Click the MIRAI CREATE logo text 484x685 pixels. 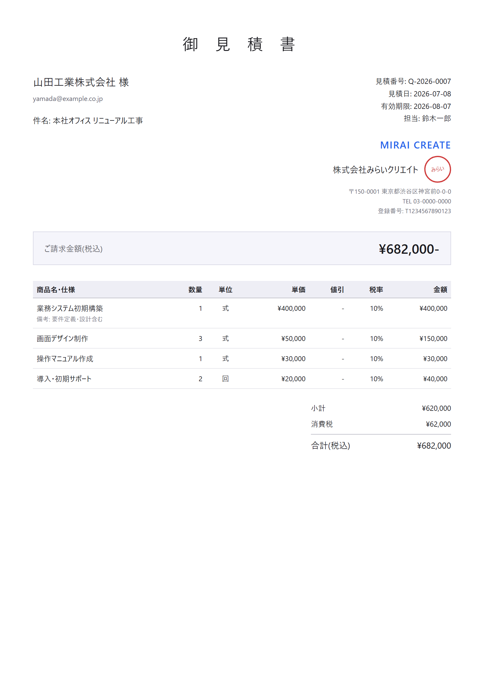[415, 145]
